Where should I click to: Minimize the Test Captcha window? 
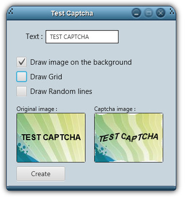click(x=136, y=13)
